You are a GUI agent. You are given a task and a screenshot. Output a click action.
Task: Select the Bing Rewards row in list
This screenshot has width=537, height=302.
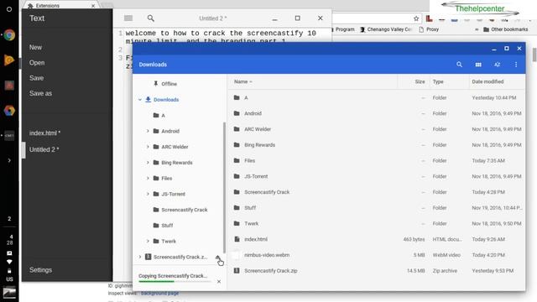coord(376,145)
